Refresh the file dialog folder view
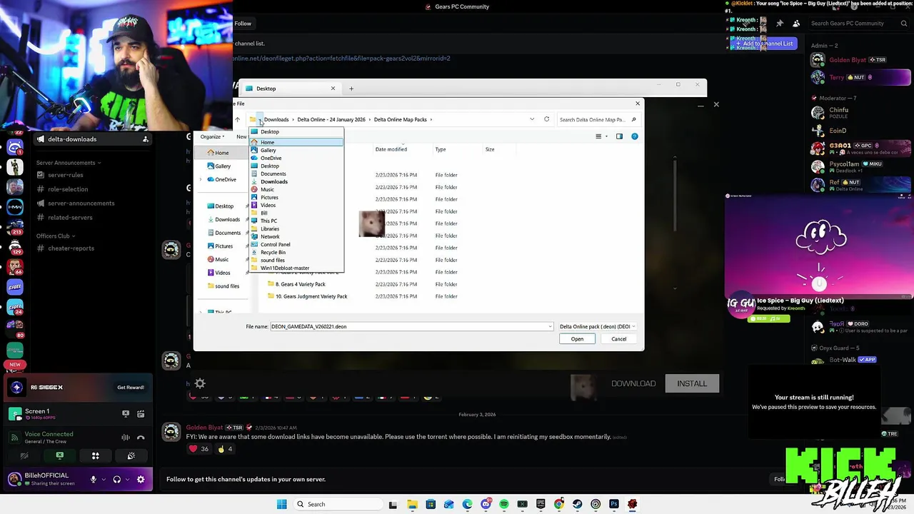Screen dimensions: 914x514 pyautogui.click(x=547, y=119)
